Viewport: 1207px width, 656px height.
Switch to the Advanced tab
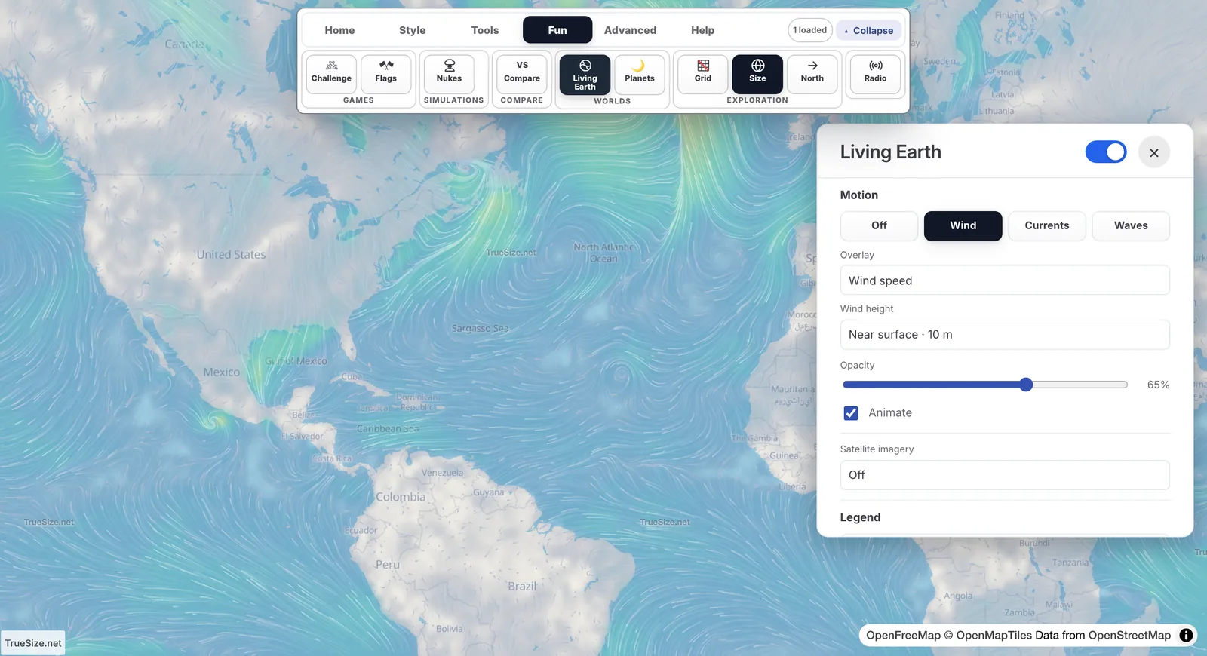click(630, 30)
